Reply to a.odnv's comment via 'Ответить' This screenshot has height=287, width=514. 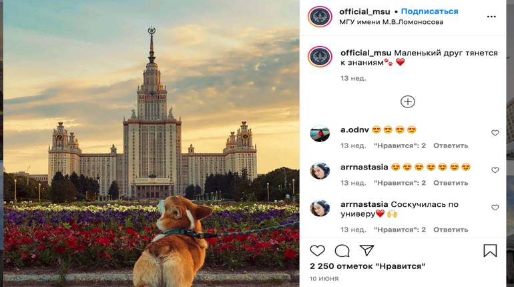click(x=451, y=146)
